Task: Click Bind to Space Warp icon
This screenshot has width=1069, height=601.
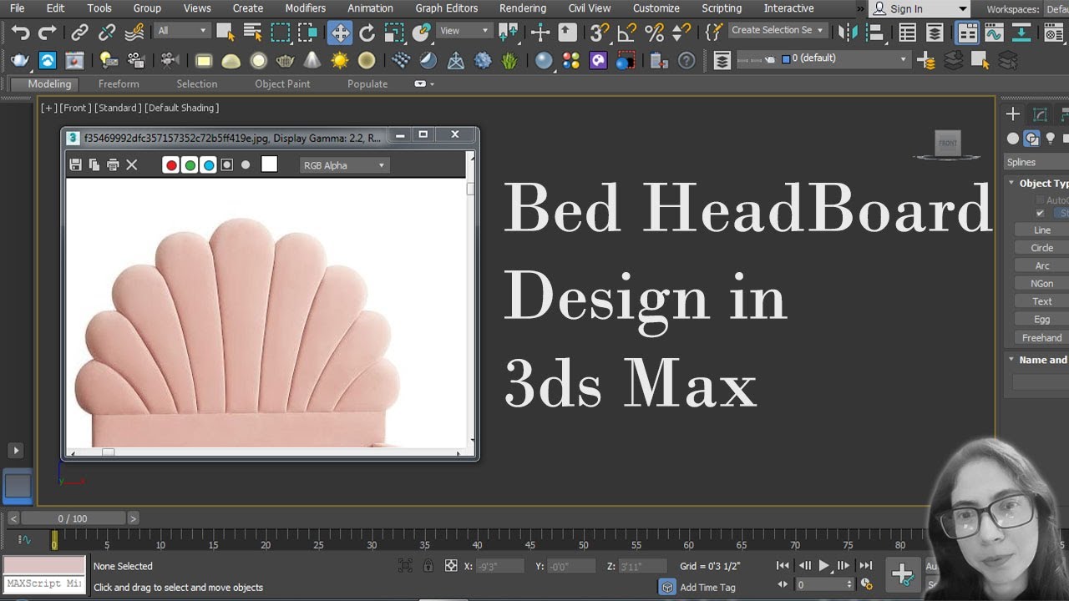Action: (134, 33)
